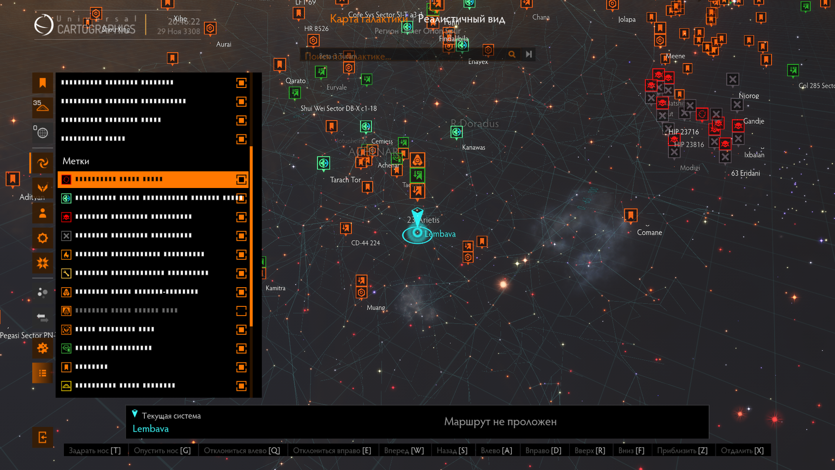Click Отклониться вправо [E] control hint
This screenshot has width=835, height=470.
(x=332, y=450)
